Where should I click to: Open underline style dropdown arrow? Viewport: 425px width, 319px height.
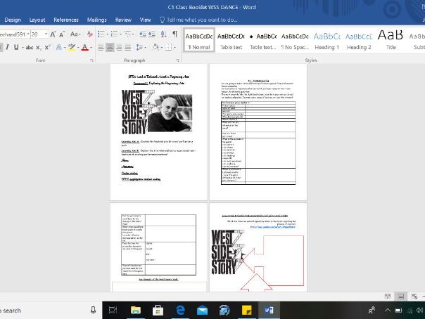(23, 48)
